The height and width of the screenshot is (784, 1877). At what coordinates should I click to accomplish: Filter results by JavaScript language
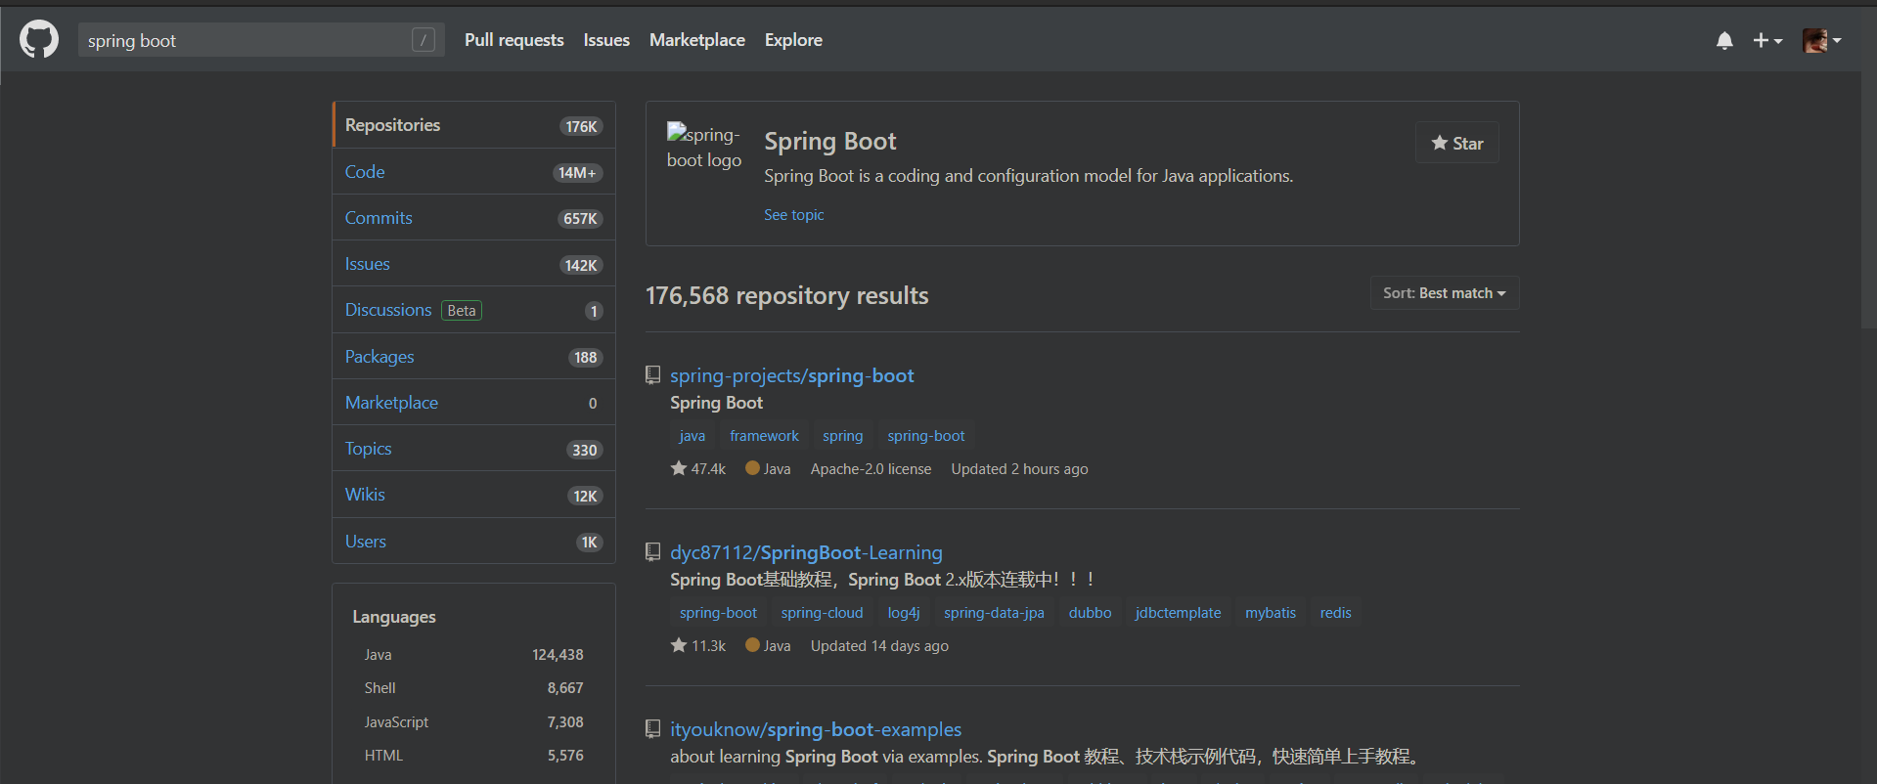pyautogui.click(x=474, y=722)
